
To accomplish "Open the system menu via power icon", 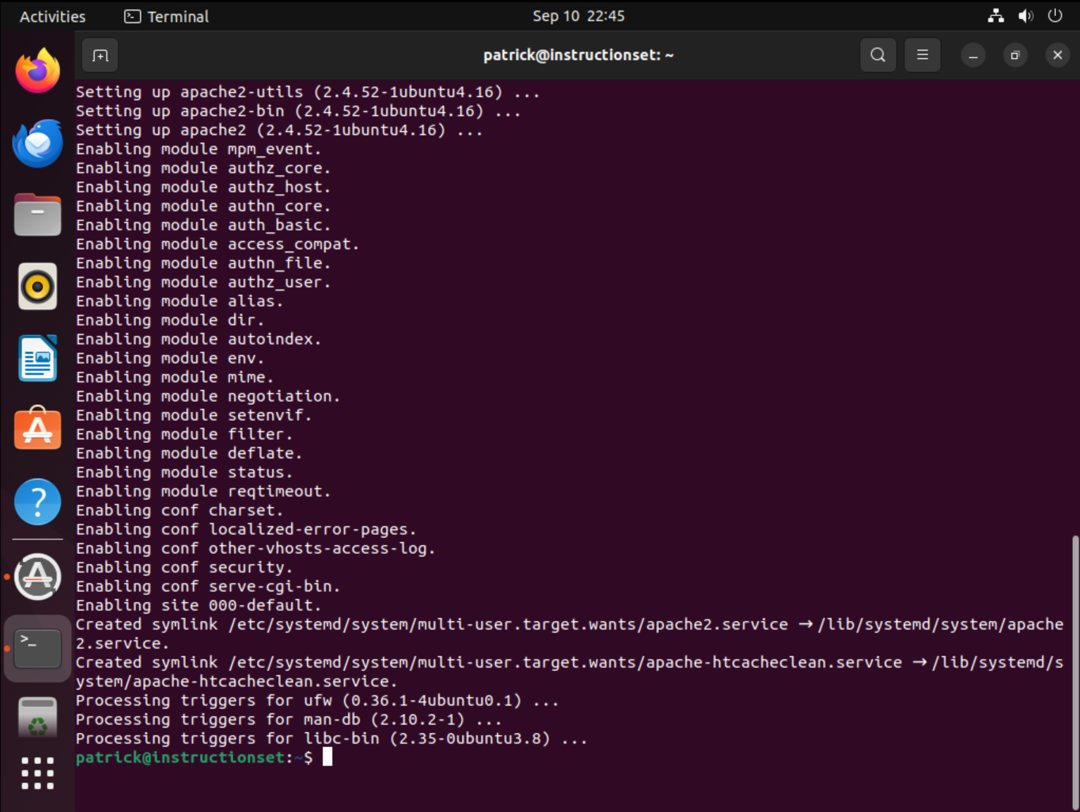I will (x=1054, y=16).
